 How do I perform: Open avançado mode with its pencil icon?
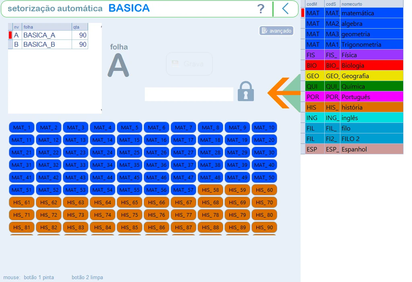click(276, 31)
